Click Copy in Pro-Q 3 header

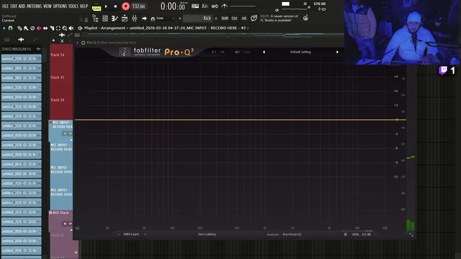click(x=247, y=52)
